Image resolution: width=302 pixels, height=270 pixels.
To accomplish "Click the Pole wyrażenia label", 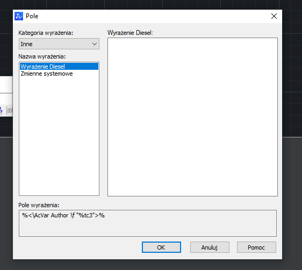I will pos(39,205).
